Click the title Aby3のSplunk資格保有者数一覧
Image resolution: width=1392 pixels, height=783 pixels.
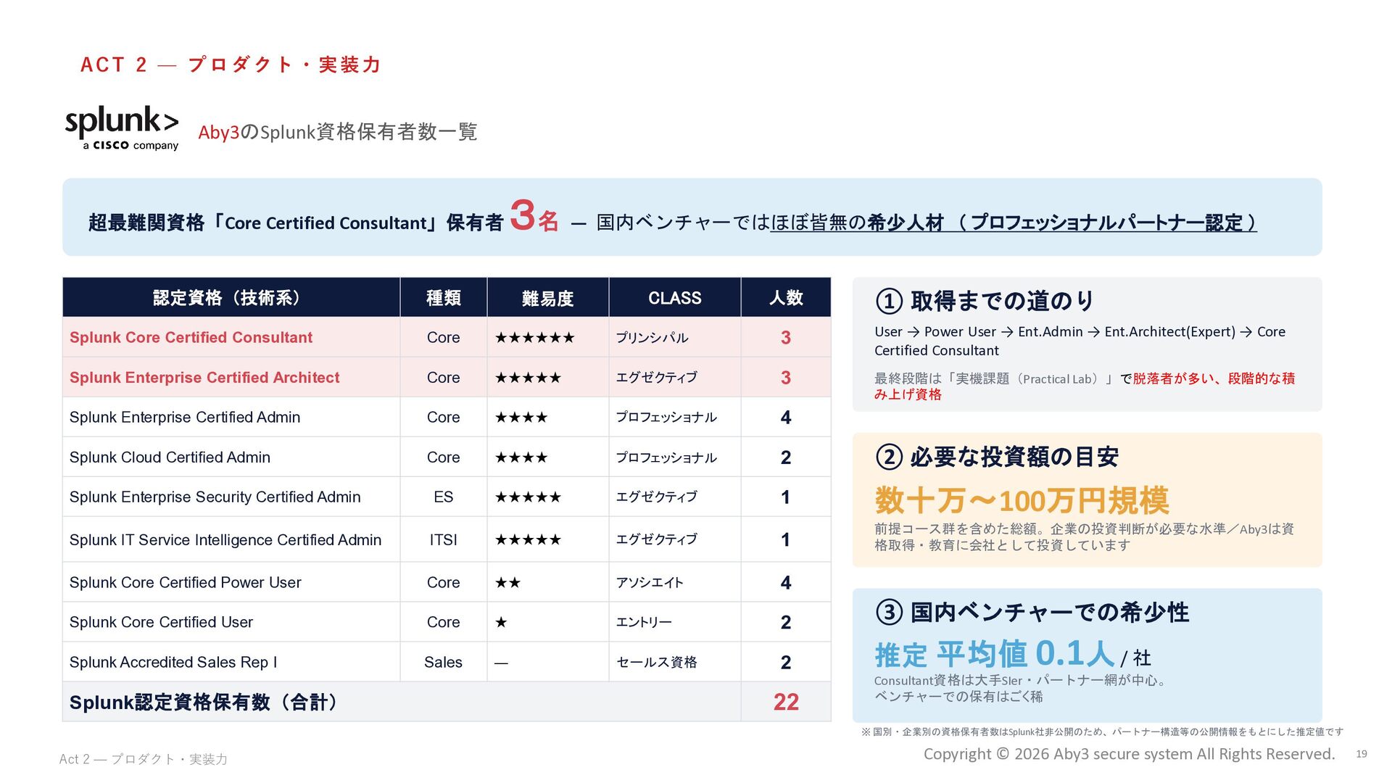click(337, 132)
